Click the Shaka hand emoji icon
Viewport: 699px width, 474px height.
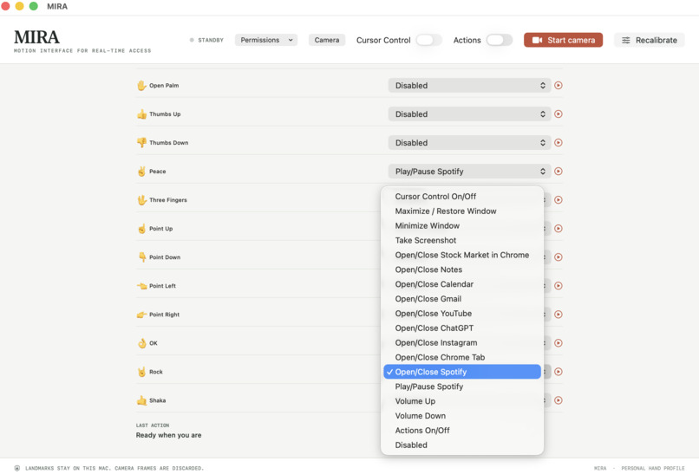(x=141, y=400)
